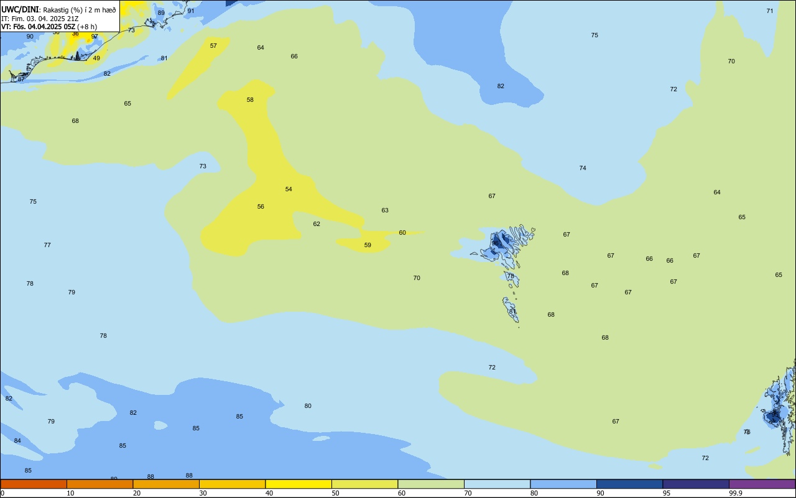Click the legend tick label 40

click(269, 493)
